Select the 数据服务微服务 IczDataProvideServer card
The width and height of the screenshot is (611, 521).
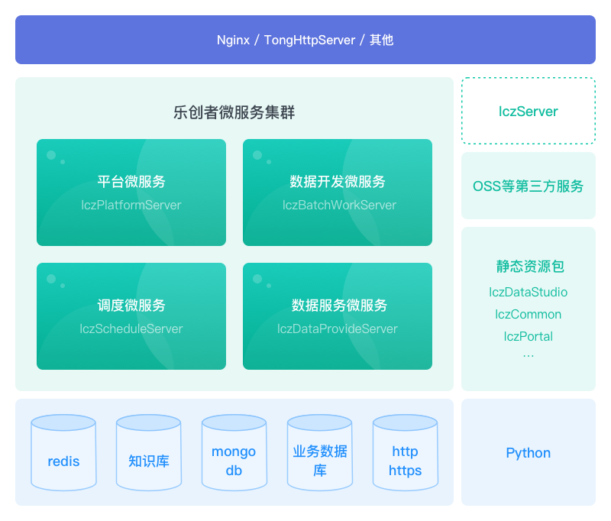pos(338,316)
